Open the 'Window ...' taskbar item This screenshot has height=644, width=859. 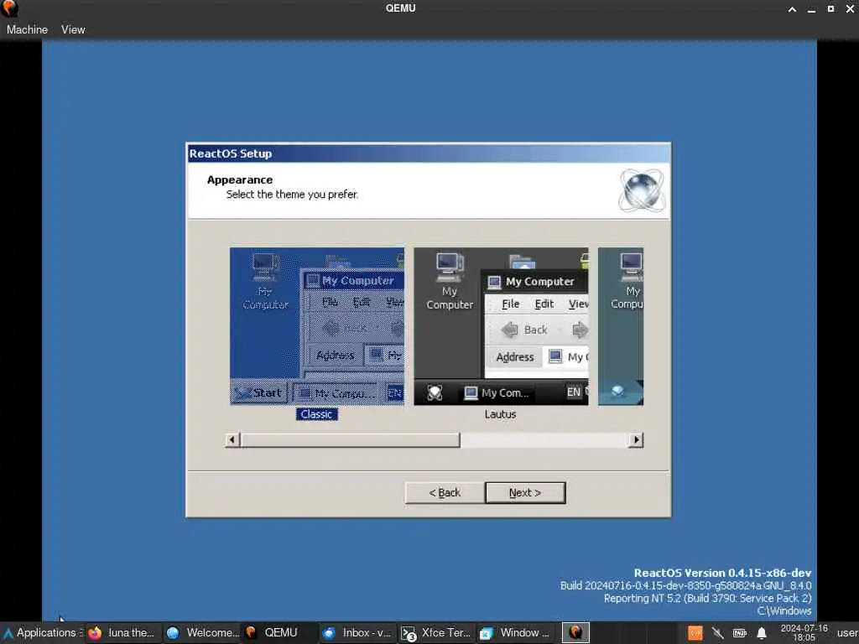click(x=515, y=632)
